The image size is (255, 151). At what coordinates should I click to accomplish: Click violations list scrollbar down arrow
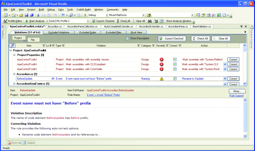(245, 84)
